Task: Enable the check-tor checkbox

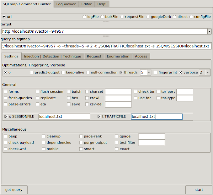Action: pos(135,92)
